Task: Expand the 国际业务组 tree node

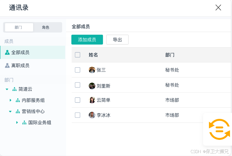Action: (17, 123)
